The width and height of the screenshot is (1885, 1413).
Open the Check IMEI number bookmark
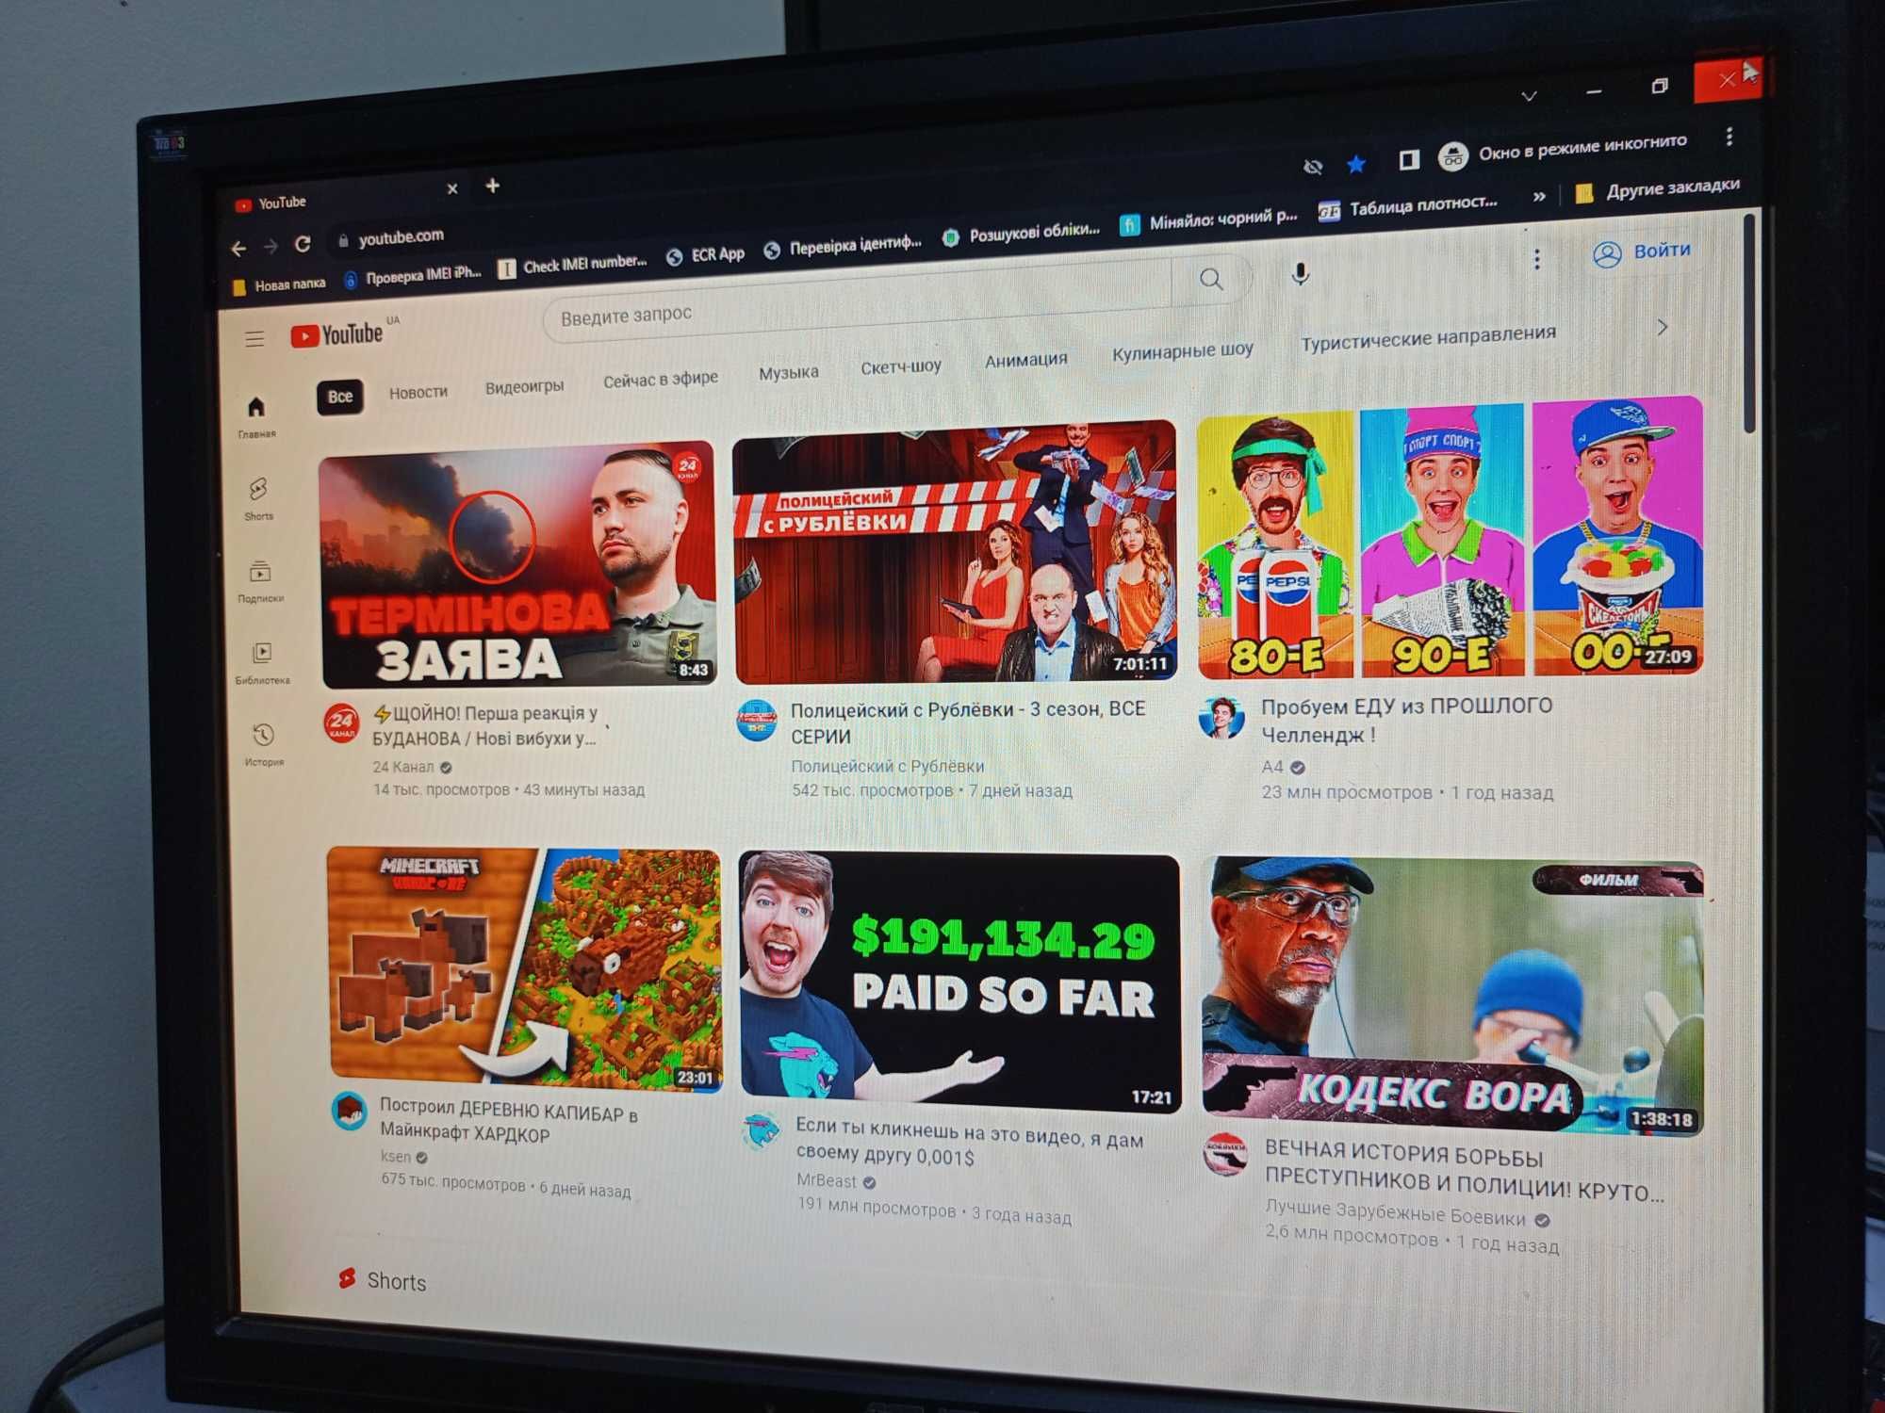coord(573,265)
